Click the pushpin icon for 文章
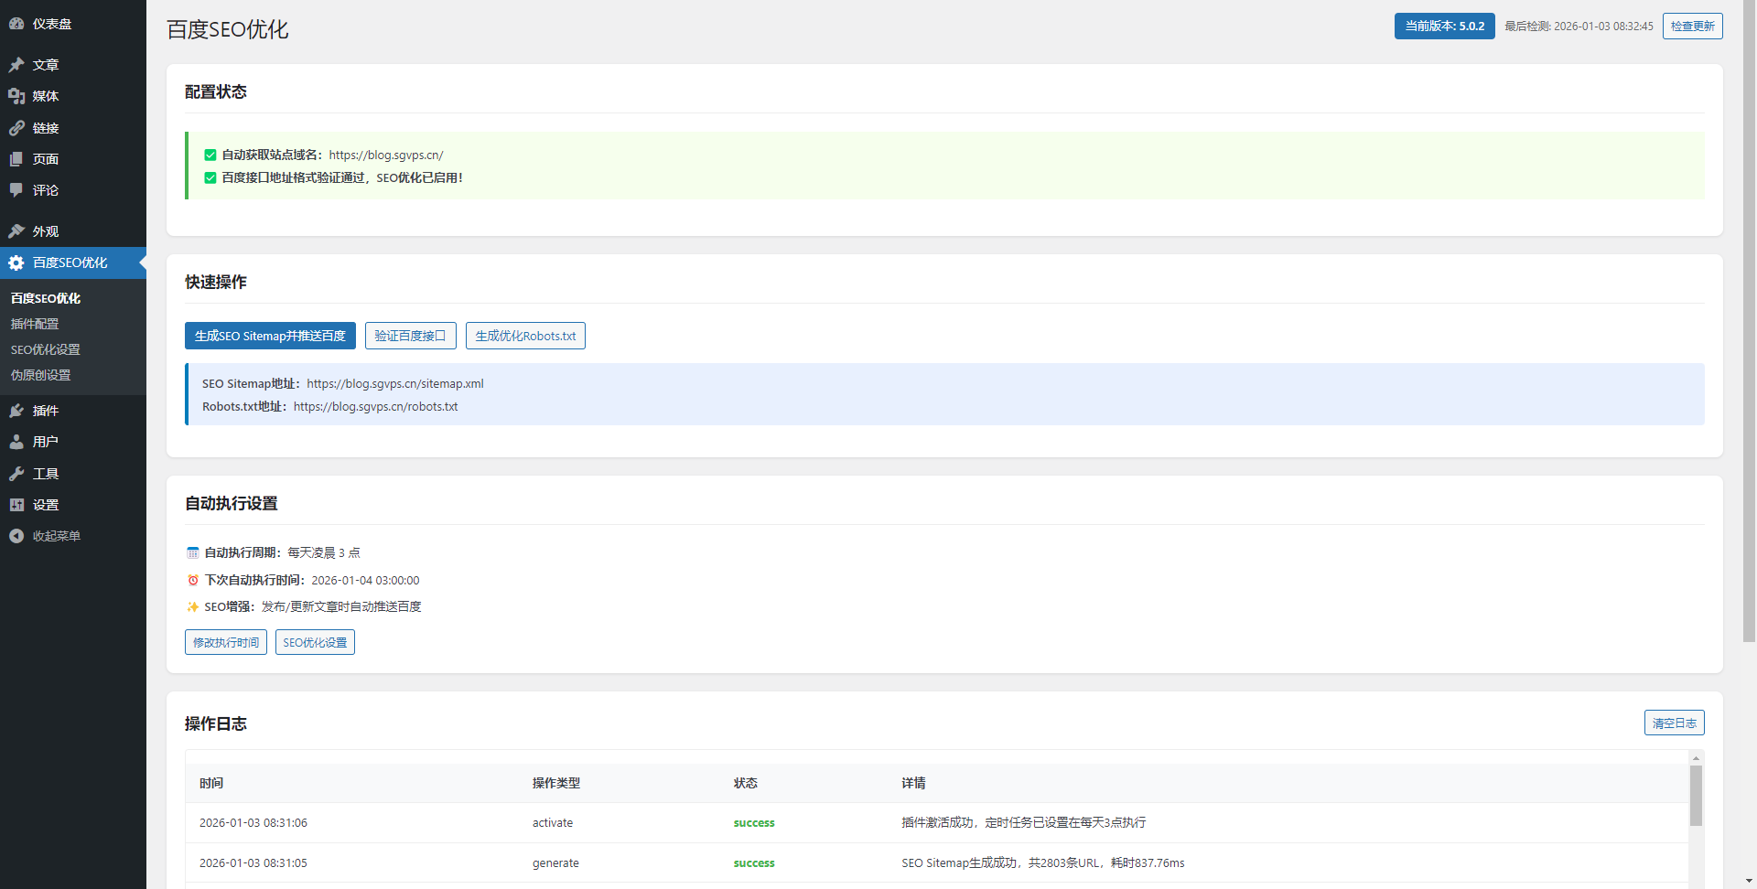Viewport: 1757px width, 889px height. point(16,65)
